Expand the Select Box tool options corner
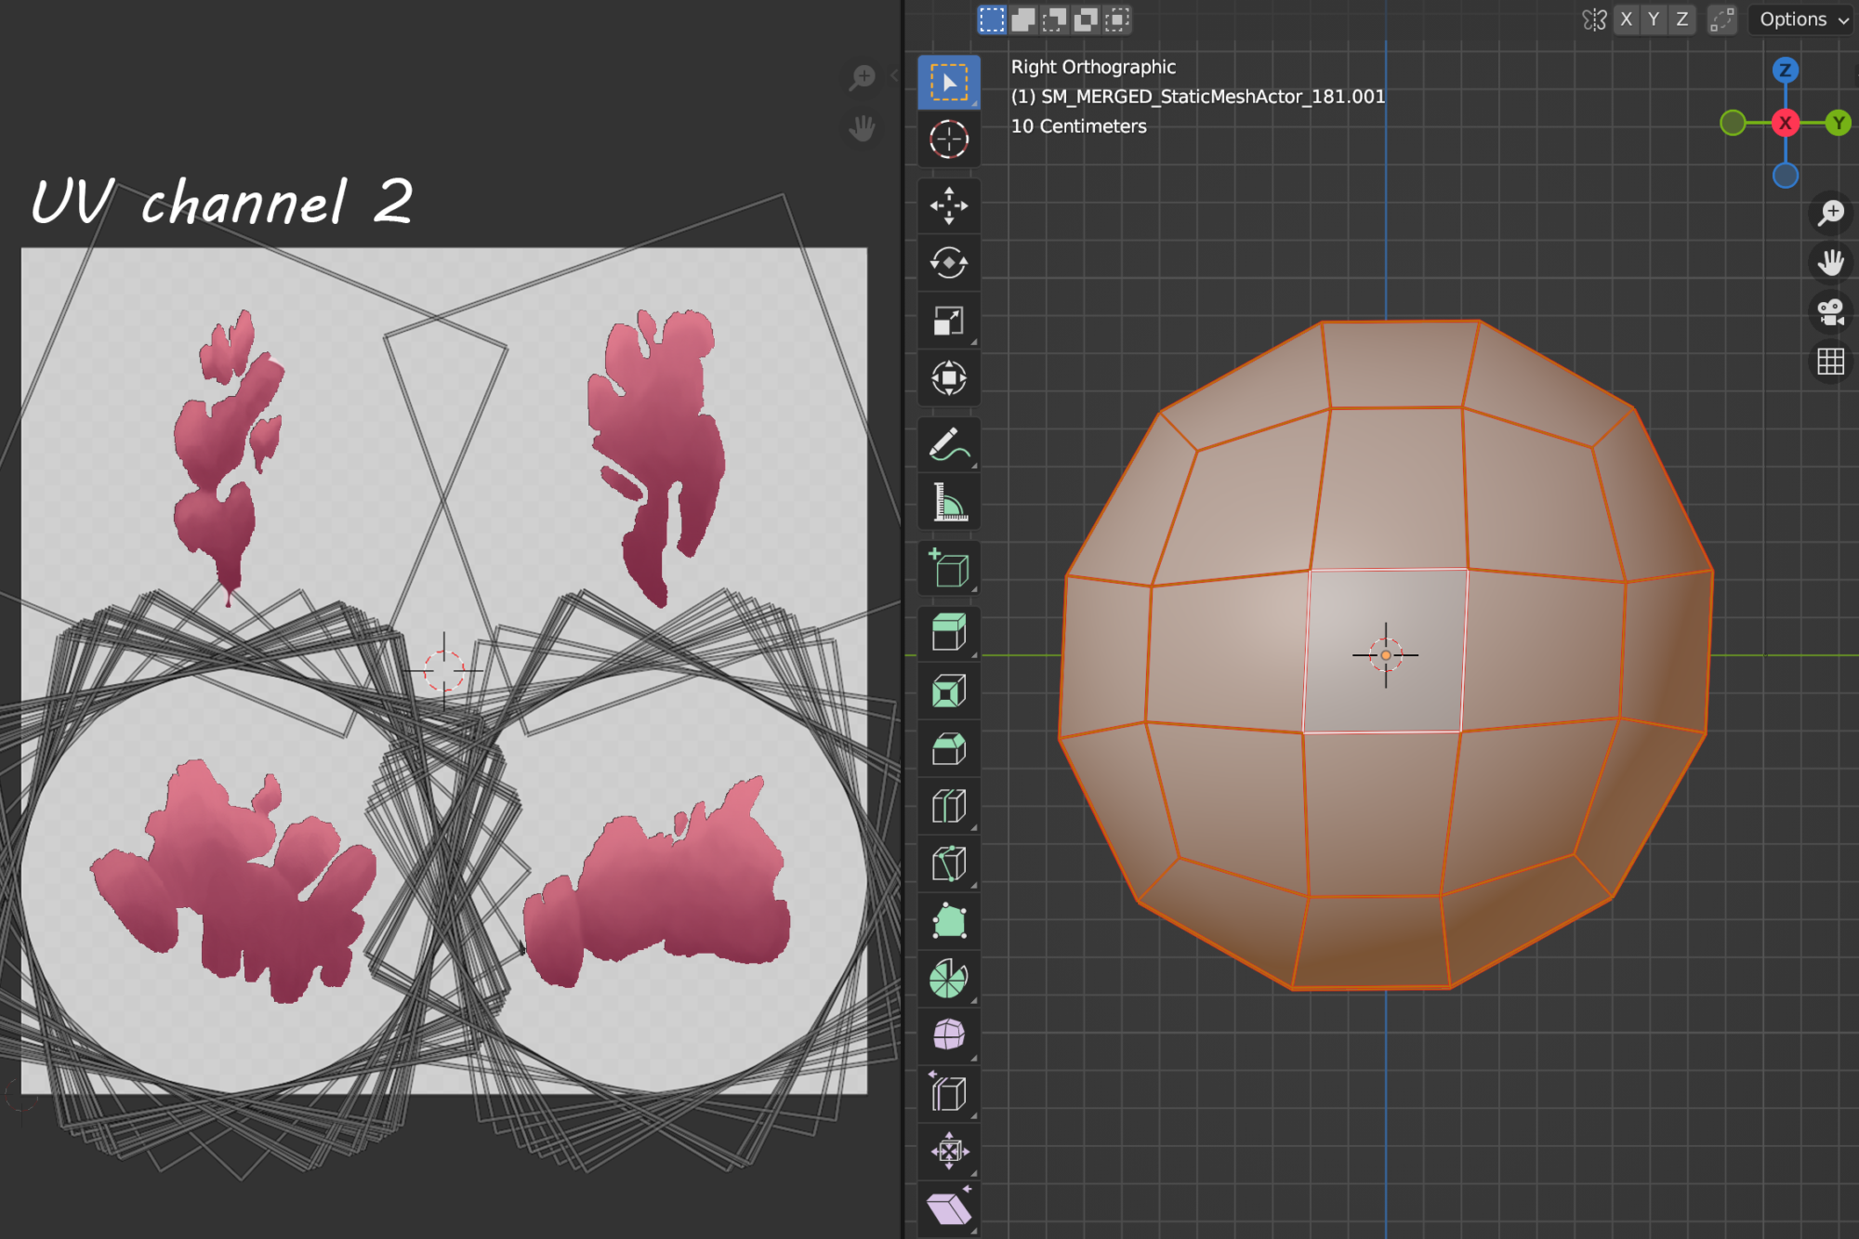This screenshot has height=1239, width=1859. 975,105
